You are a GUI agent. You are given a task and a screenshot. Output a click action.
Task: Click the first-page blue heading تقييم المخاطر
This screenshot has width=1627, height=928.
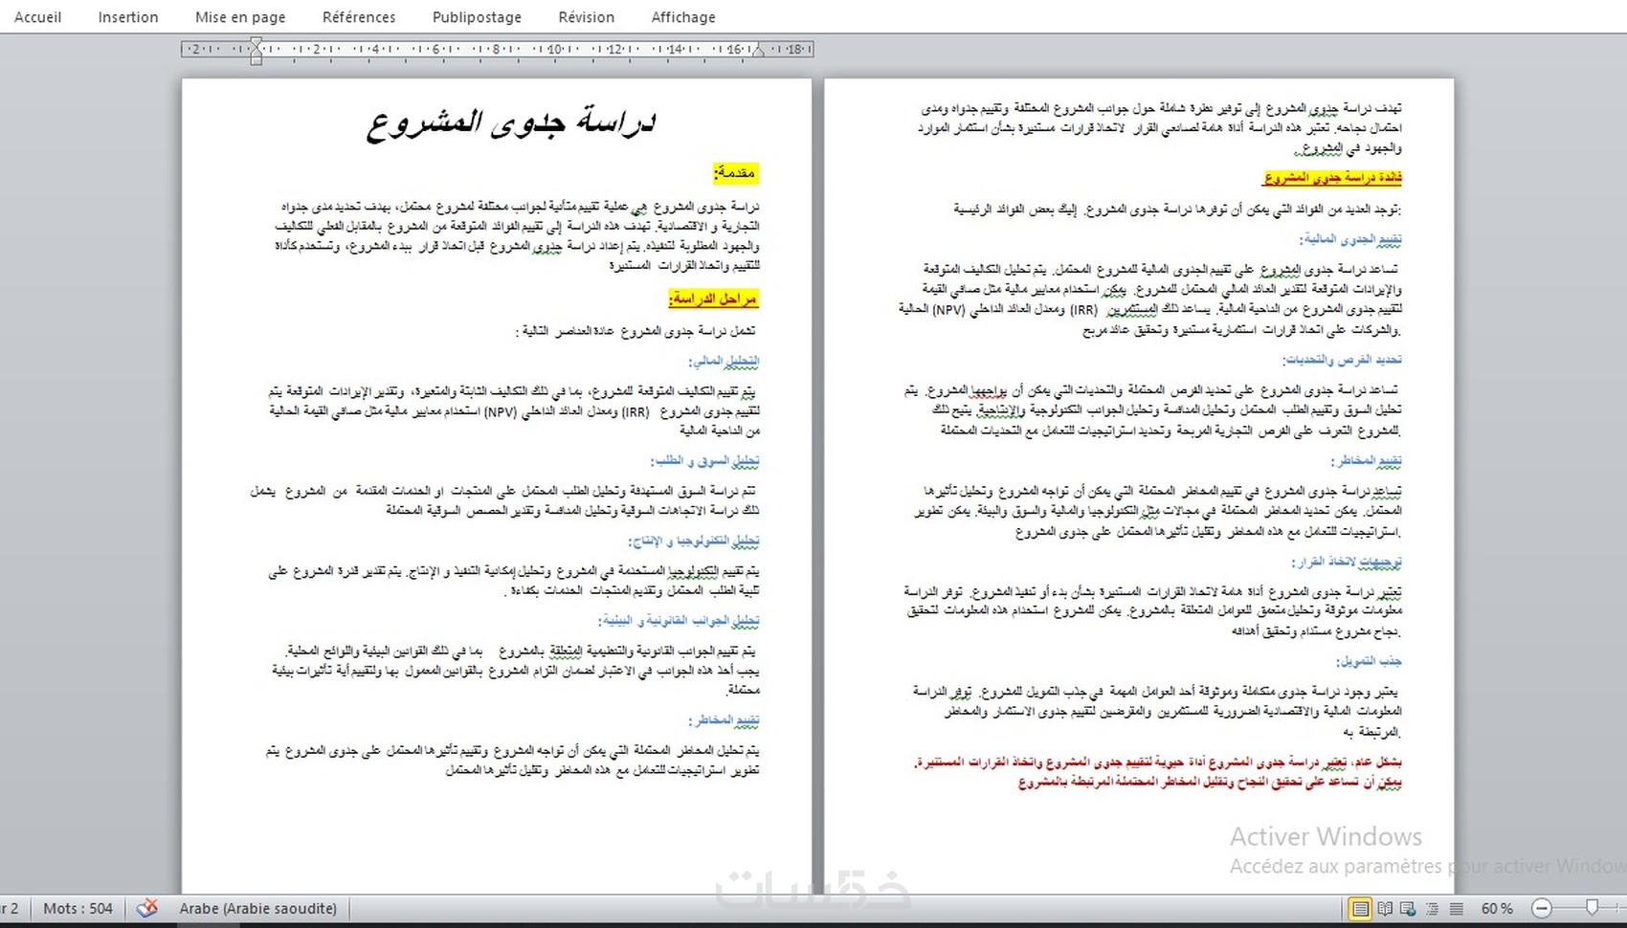coord(724,719)
